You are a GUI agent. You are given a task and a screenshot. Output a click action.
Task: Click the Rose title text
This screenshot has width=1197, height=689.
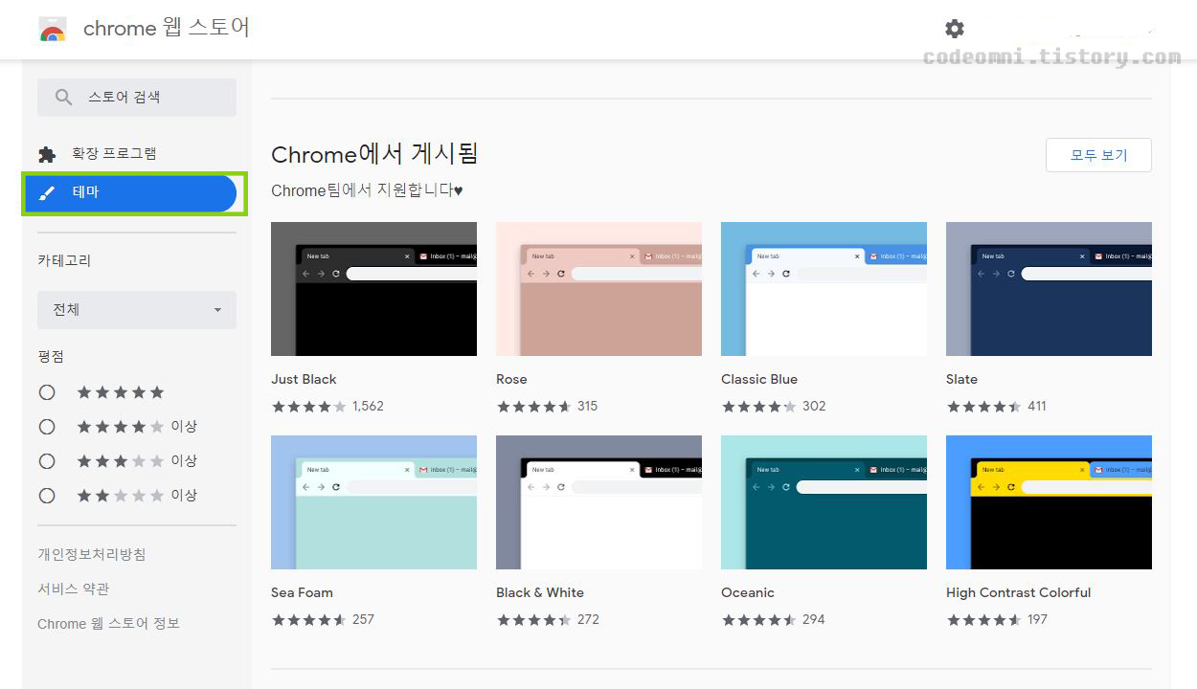coord(511,379)
